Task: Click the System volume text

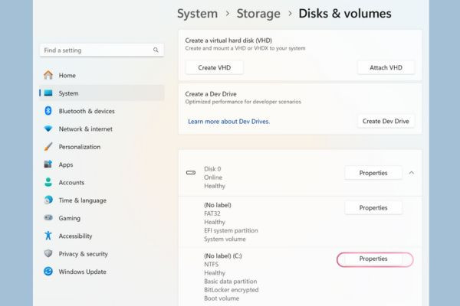Action: 225,239
